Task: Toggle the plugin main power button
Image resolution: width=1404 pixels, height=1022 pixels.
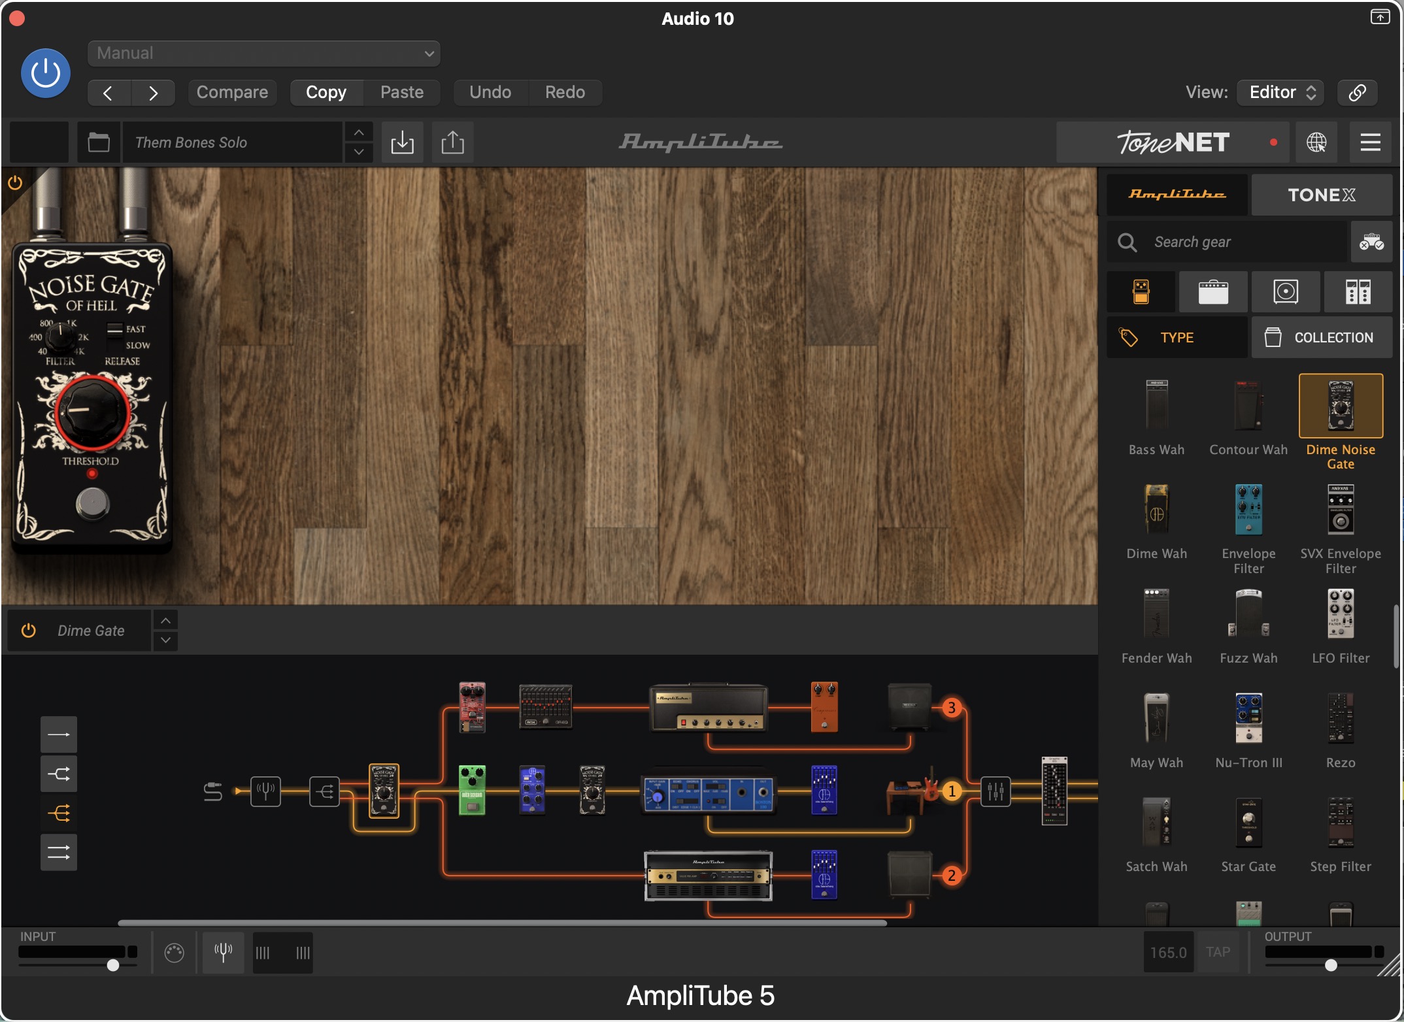Action: [x=46, y=73]
